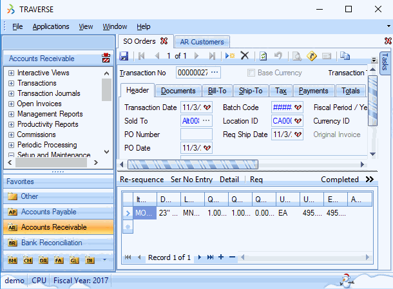Click the yellow diamond arrow icon

pyautogui.click(x=312, y=56)
